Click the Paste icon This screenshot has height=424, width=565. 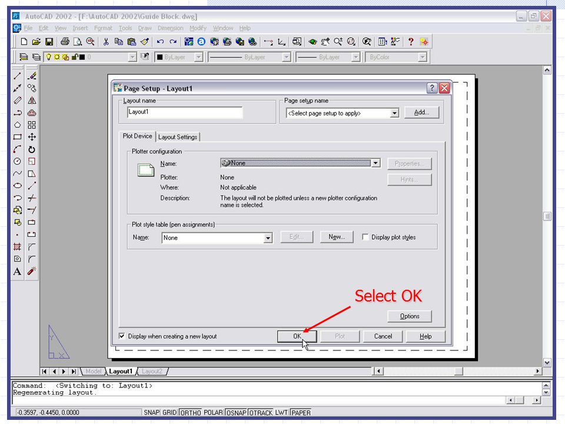(x=131, y=42)
